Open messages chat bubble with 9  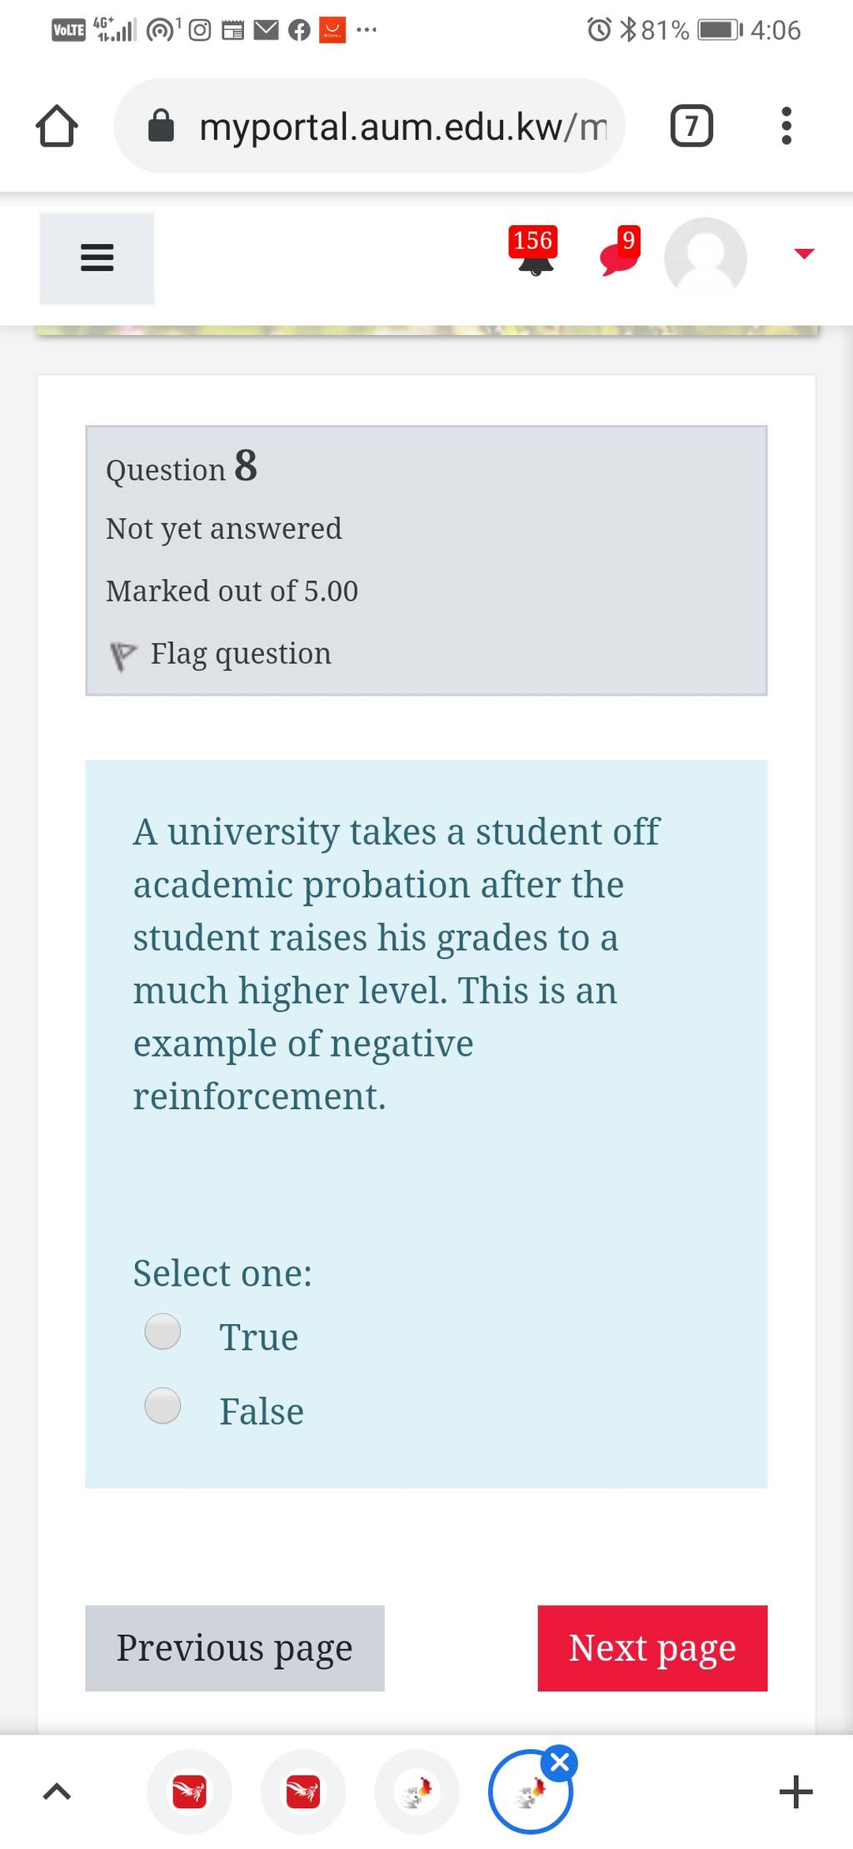click(x=621, y=251)
